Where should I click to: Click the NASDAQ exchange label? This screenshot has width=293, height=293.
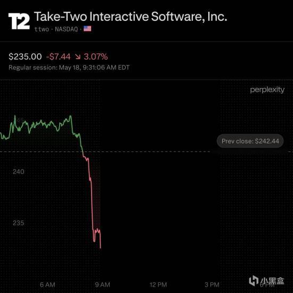point(67,29)
